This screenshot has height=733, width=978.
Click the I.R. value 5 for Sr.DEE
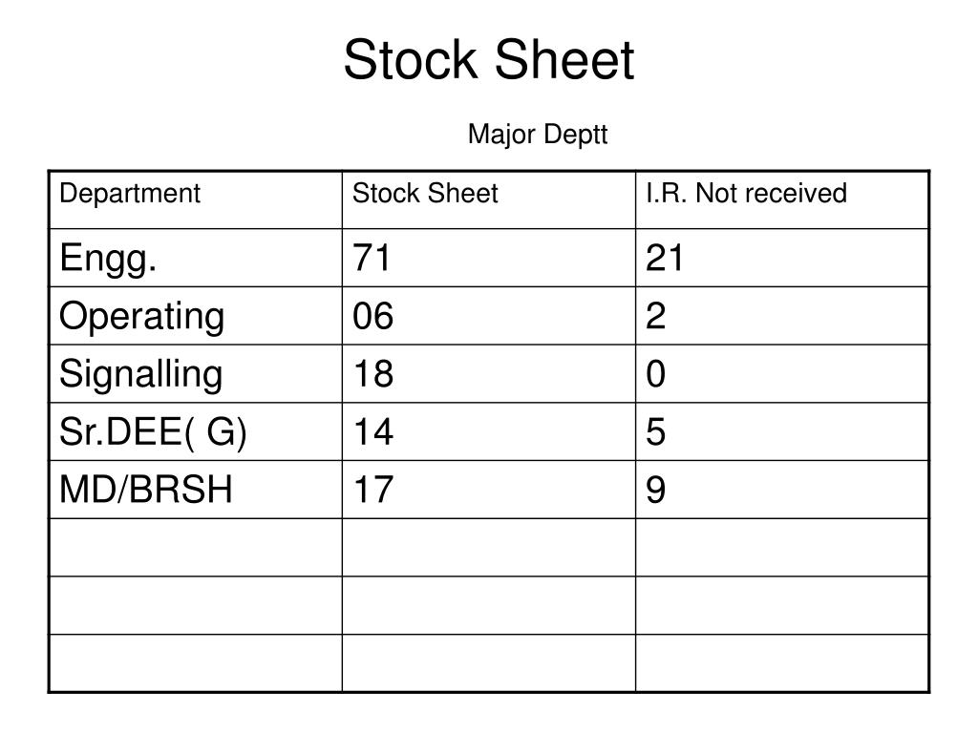(655, 432)
